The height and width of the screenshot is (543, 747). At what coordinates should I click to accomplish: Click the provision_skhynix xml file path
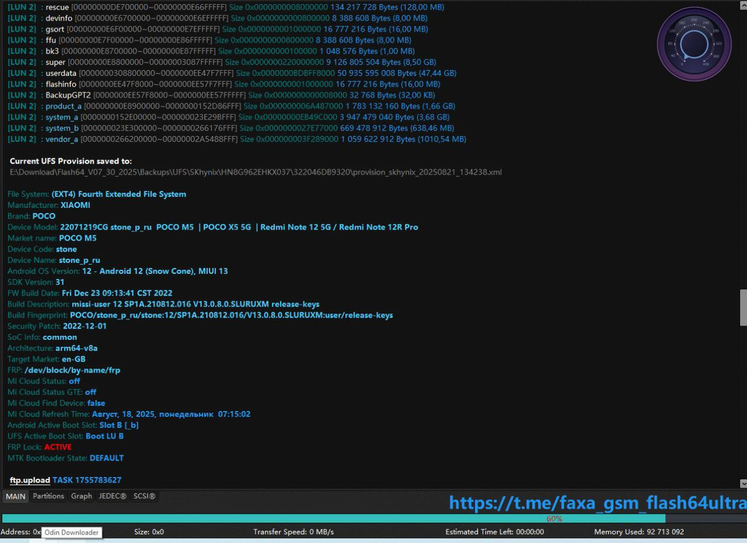coord(255,172)
